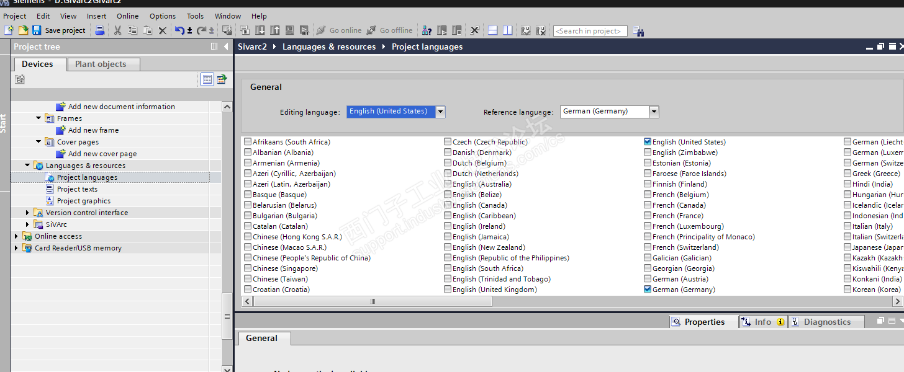Click the Go offline button
Image resolution: width=904 pixels, height=372 pixels.
pos(389,30)
